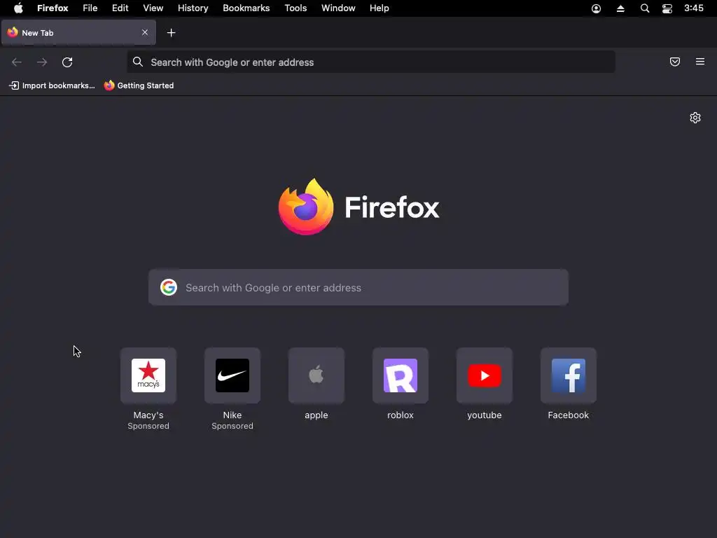Go back with the back arrow

(x=17, y=62)
